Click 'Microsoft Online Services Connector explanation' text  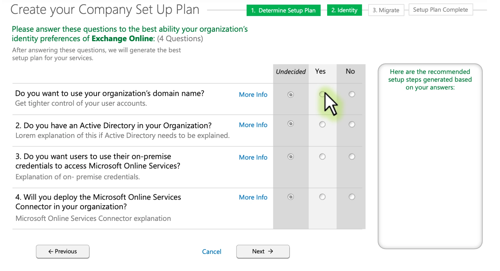pyautogui.click(x=93, y=218)
